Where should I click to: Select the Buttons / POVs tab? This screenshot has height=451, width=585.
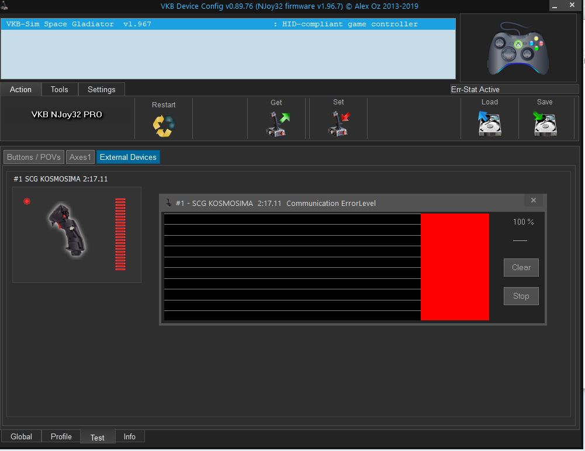pyautogui.click(x=33, y=157)
